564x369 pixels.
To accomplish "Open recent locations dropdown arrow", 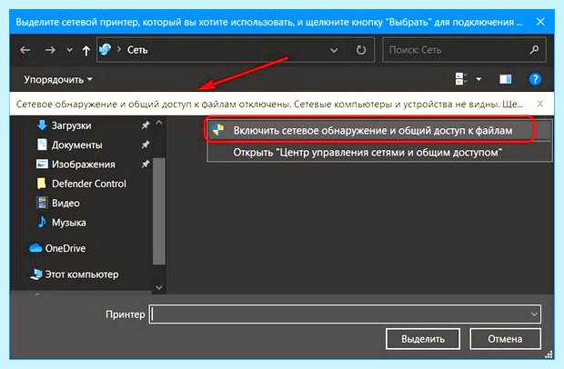I will click(70, 50).
